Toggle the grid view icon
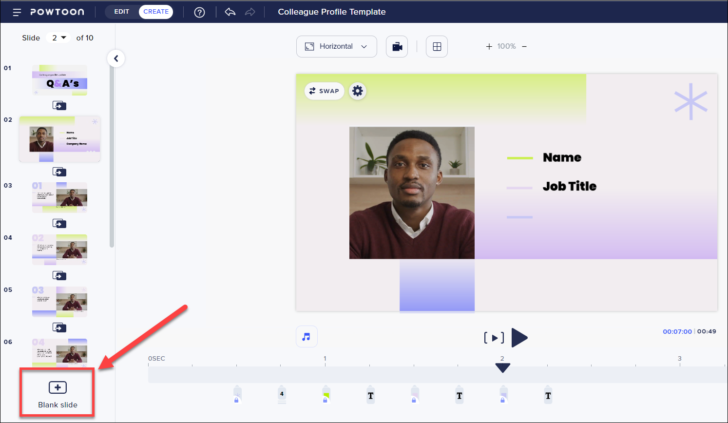The height and width of the screenshot is (423, 728). pyautogui.click(x=437, y=47)
